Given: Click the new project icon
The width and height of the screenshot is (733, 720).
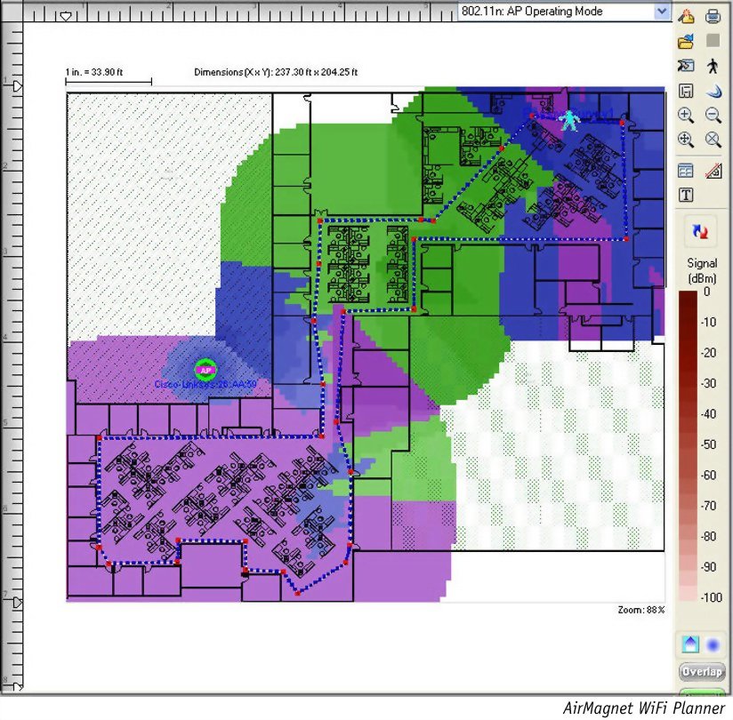Looking at the screenshot, I should (x=686, y=15).
